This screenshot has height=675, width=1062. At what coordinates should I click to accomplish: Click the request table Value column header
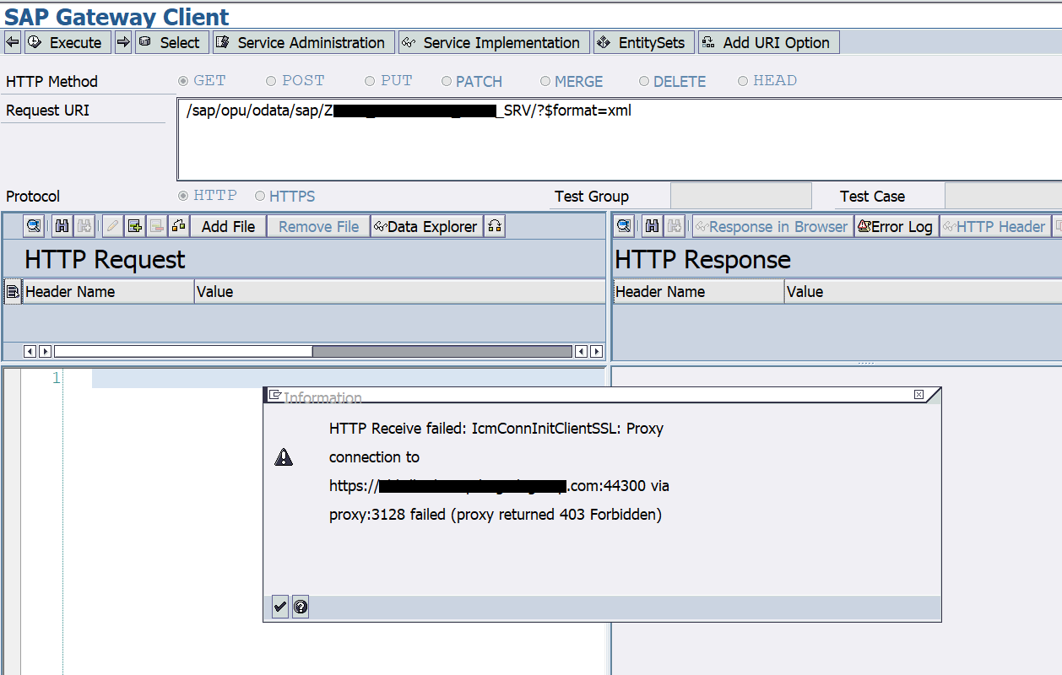(399, 292)
